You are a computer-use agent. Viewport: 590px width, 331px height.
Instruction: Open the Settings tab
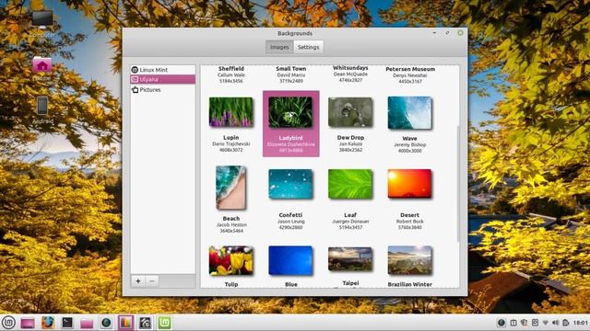click(x=308, y=47)
